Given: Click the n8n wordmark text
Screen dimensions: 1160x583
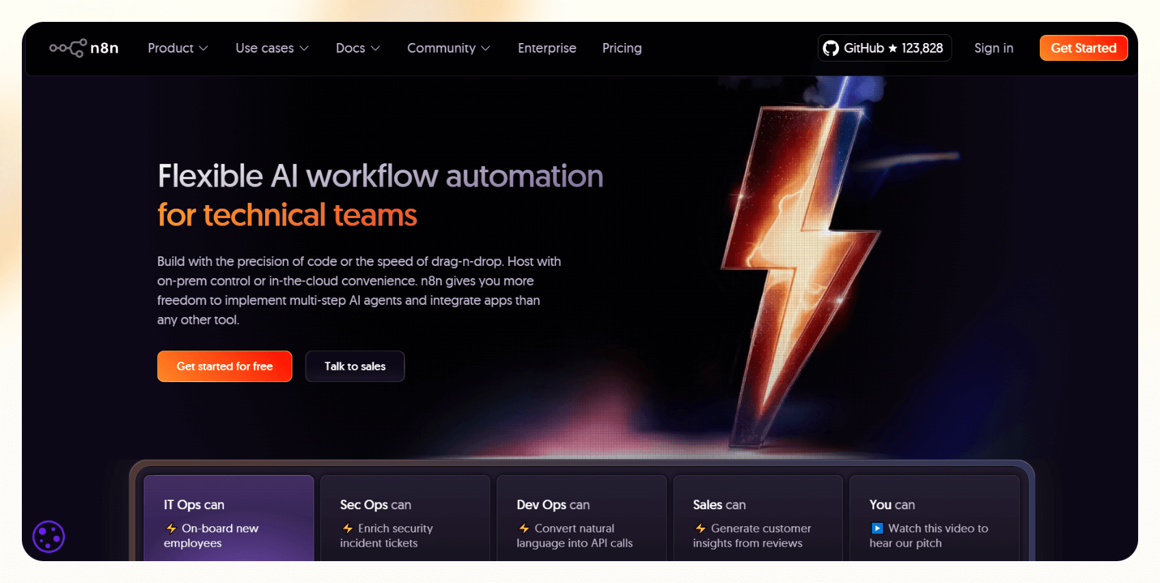Looking at the screenshot, I should (105, 48).
